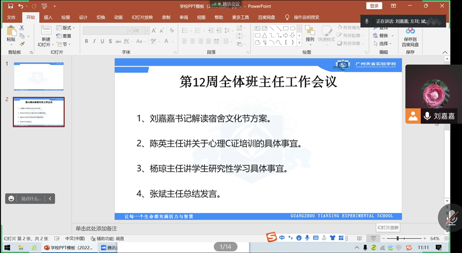
Task: Click the Clear All Formatting icon
Action: click(x=172, y=31)
